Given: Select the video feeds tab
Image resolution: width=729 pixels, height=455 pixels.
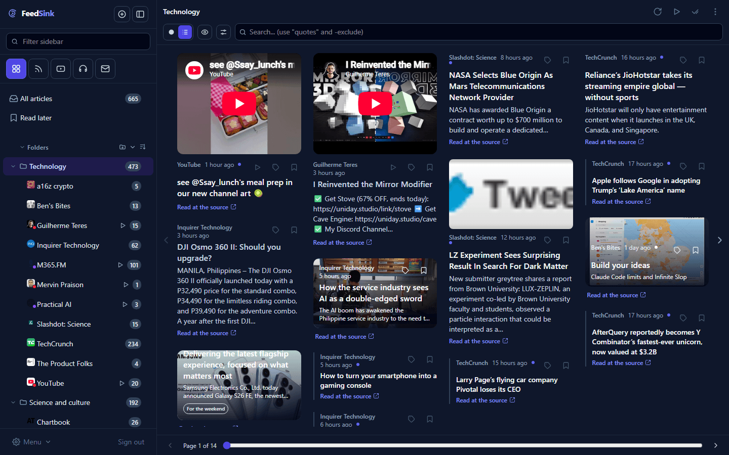Looking at the screenshot, I should click(x=61, y=69).
